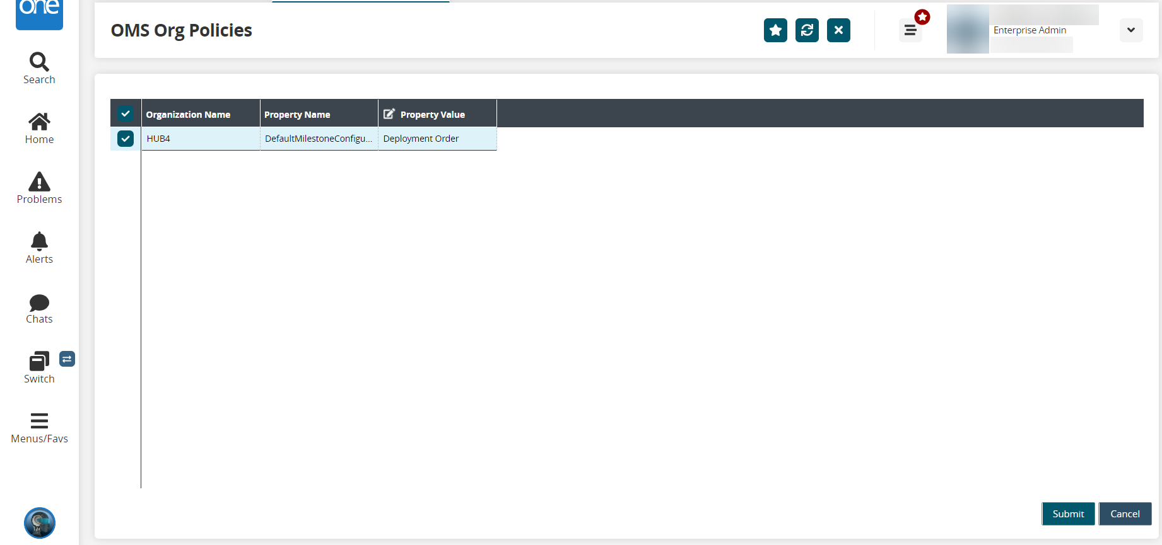Cancel the policy edit

click(1125, 514)
